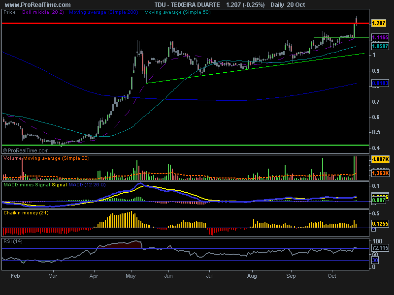This screenshot has width=394, height=295.
Task: Click the purple 1.1165 value tag
Action: tap(380, 38)
